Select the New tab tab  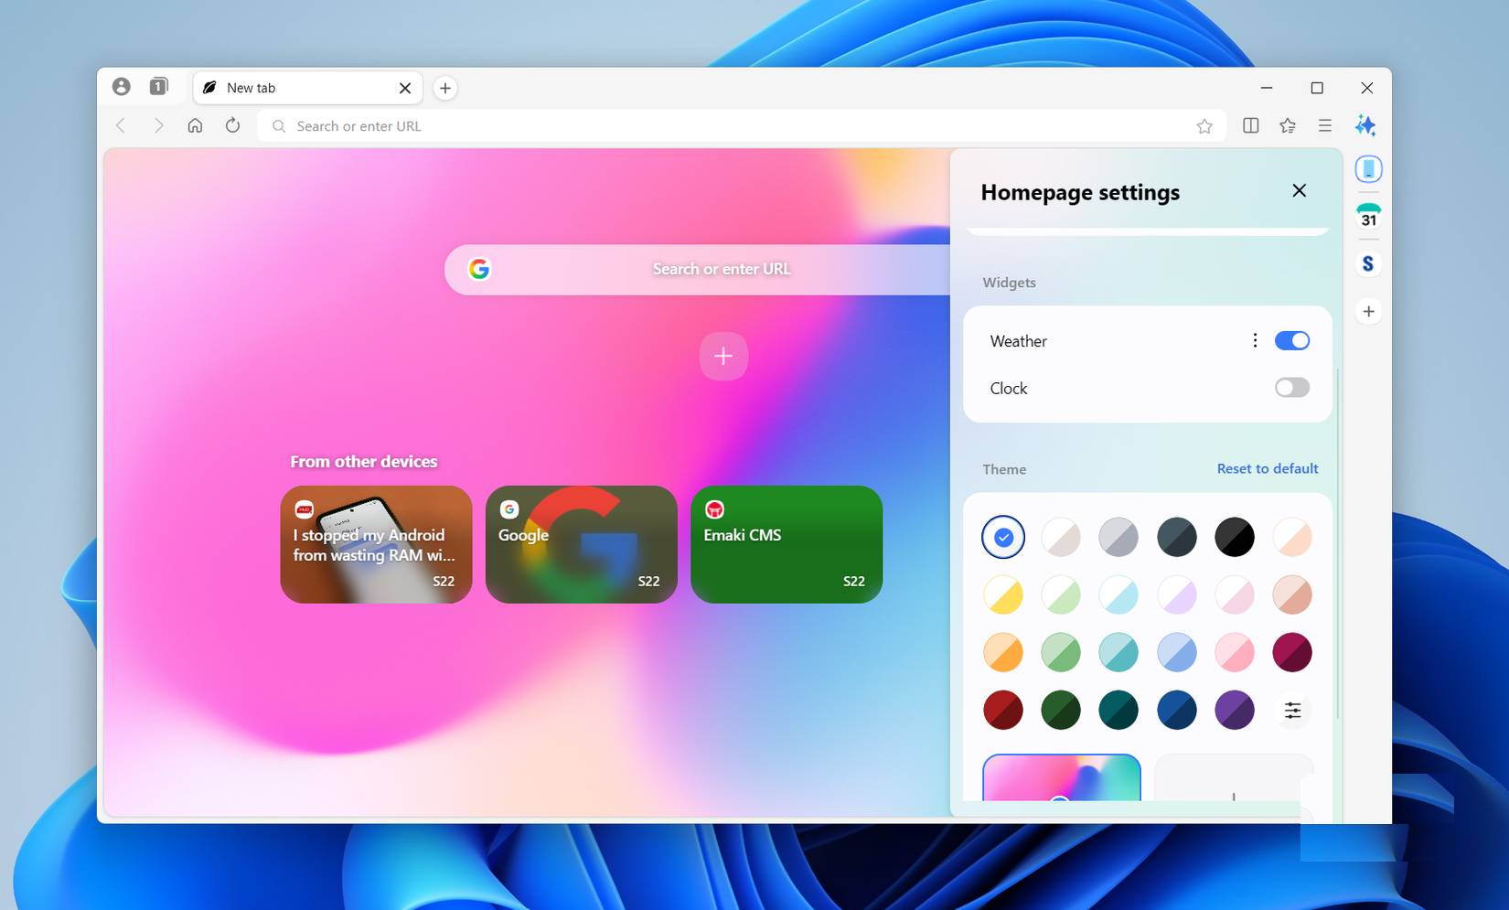coord(308,88)
